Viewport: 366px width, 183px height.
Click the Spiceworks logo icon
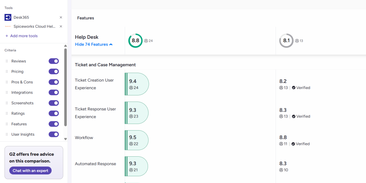(8, 26)
